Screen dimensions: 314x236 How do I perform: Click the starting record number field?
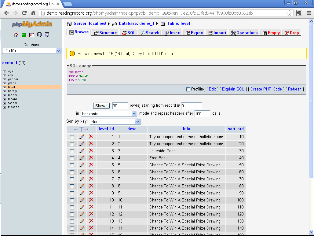[x=192, y=106]
